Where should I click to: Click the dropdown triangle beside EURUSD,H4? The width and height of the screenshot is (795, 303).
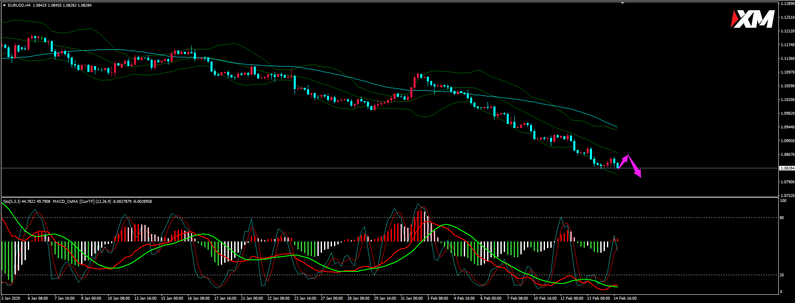pyautogui.click(x=4, y=5)
